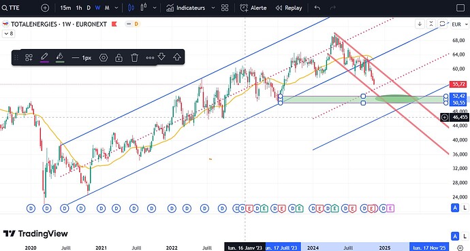Open more options three-dots in drawing toolbar
Viewport: 470px width, 251px height.
tap(150, 58)
